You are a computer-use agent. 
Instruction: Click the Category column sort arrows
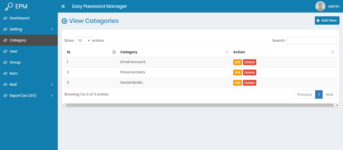coord(227,52)
